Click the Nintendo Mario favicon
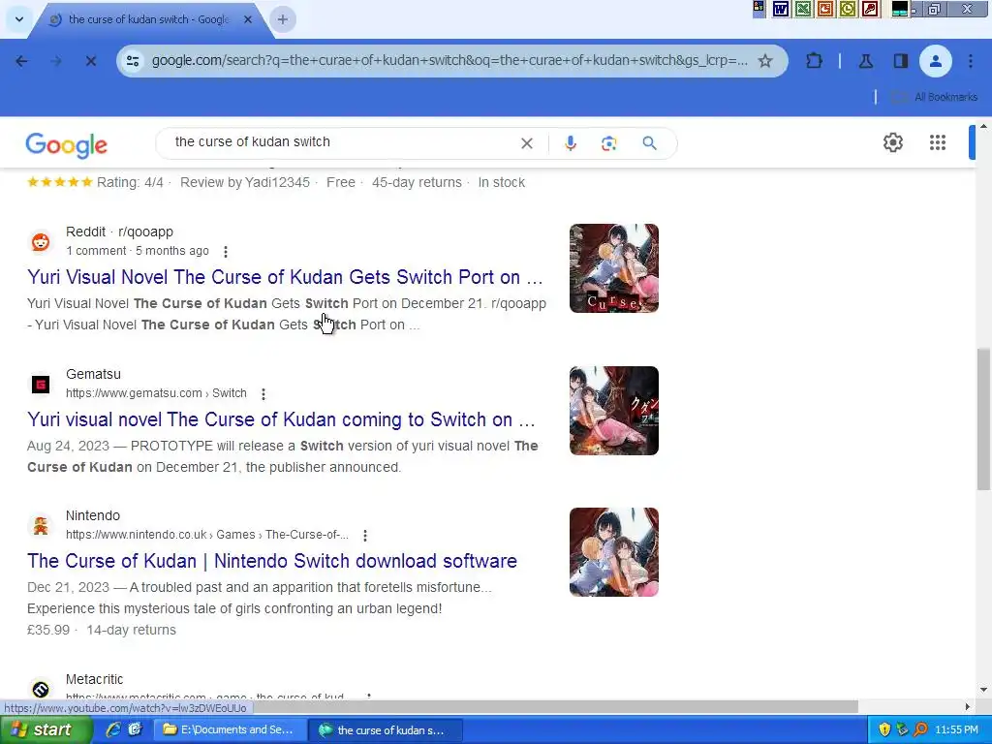This screenshot has width=992, height=744. click(x=41, y=526)
